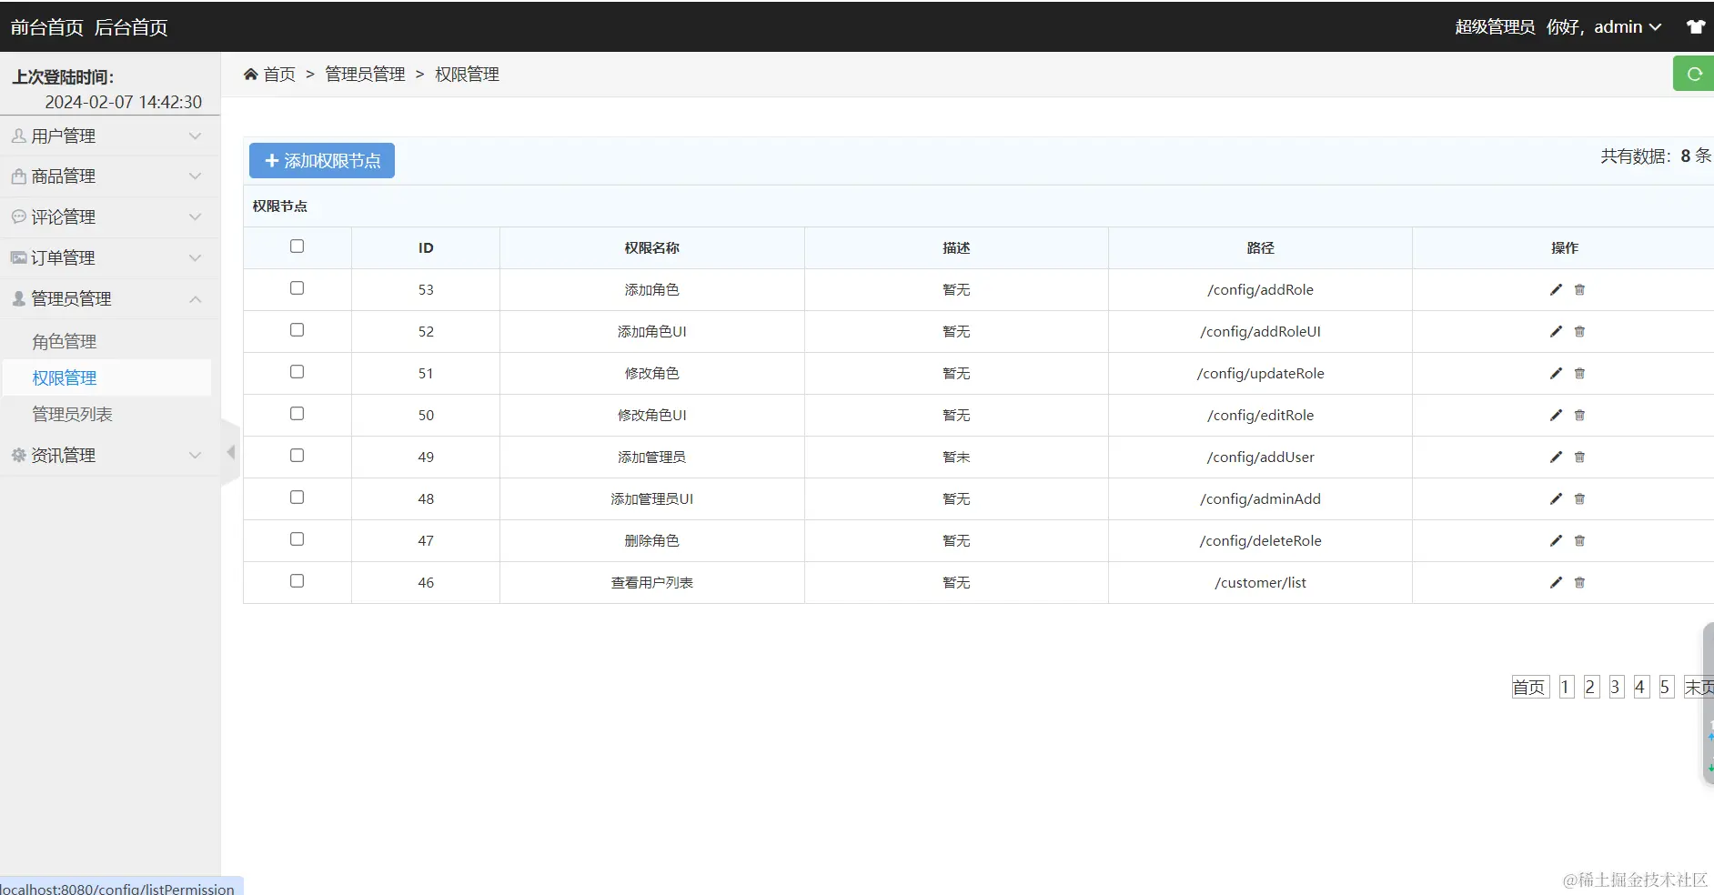Screen dimensions: 1714x895
Task: Go to 后台首页 in top bar
Action: (x=131, y=27)
